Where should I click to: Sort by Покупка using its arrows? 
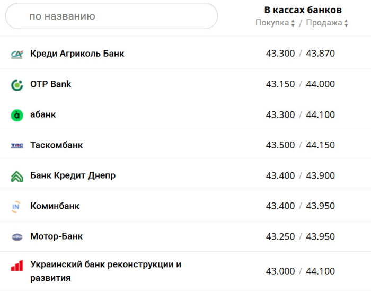pyautogui.click(x=293, y=23)
